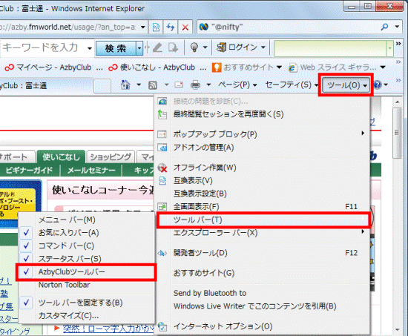Click the RSS feeds icon
The width and height of the screenshot is (408, 336).
(x=153, y=85)
